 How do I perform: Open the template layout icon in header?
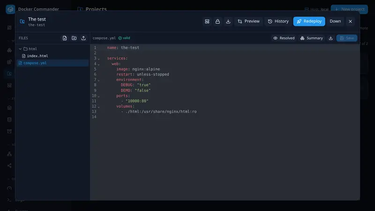pos(207,21)
